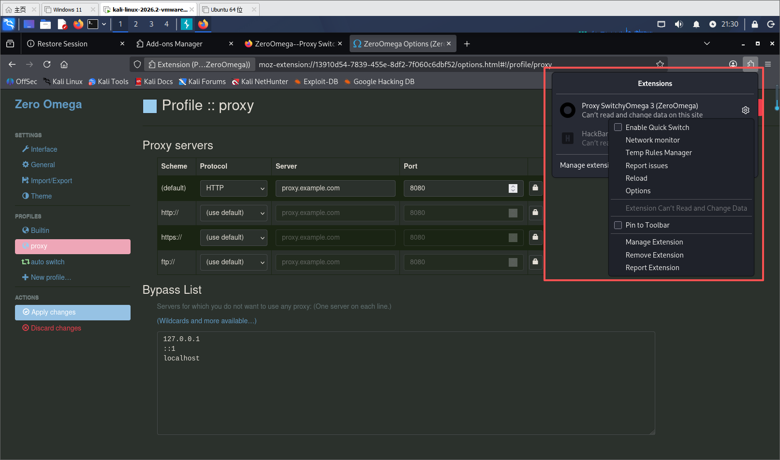Open Builtin profile in sidebar

pos(36,230)
